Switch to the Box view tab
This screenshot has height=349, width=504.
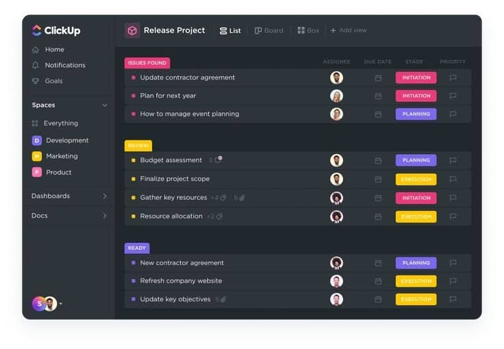point(308,31)
